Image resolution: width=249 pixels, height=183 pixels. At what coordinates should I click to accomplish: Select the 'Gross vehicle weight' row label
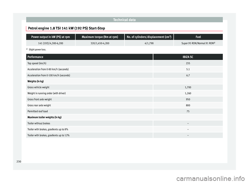pyautogui.click(x=38, y=87)
